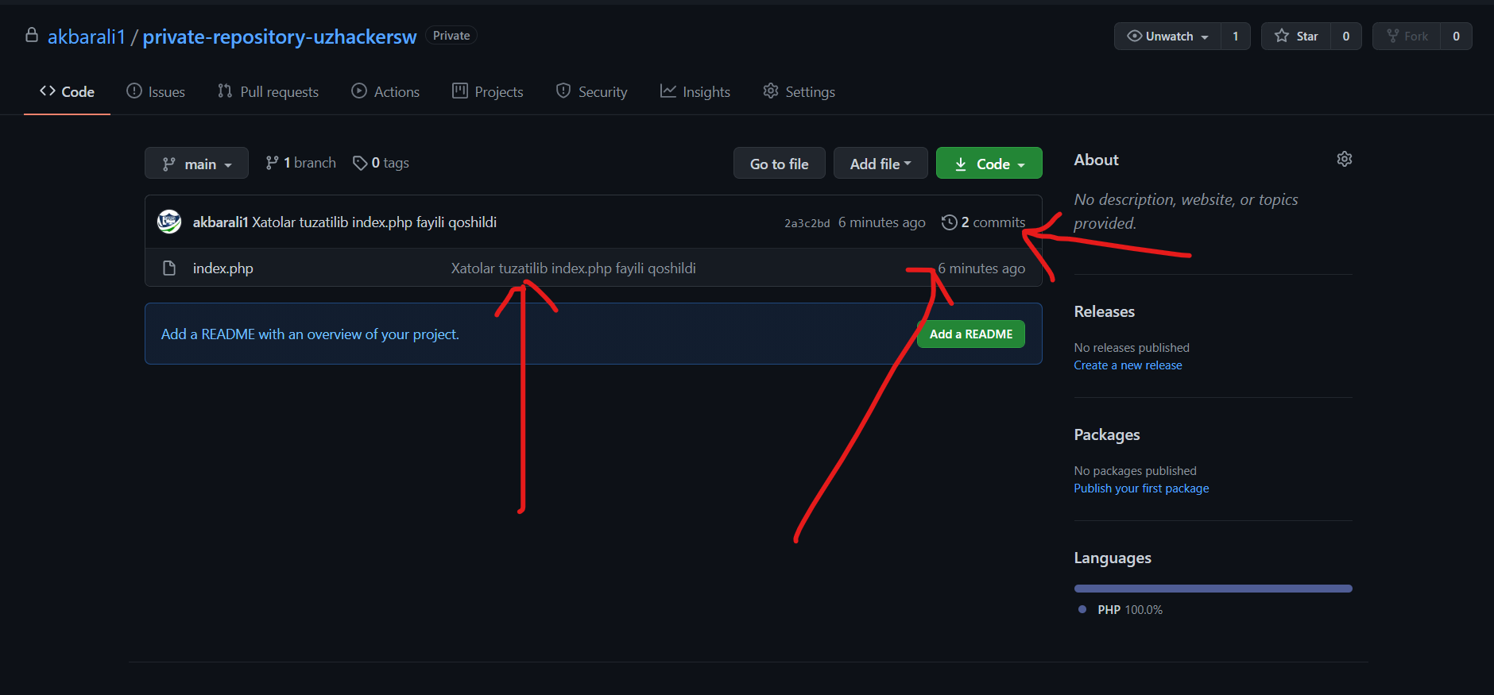Click the star count next to Star
Image resolution: width=1494 pixels, height=695 pixels.
[1346, 36]
